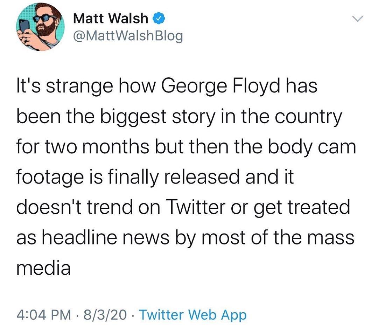378x325 pixels.
Task: Open the tweet options chevron menu
Action: (x=357, y=19)
